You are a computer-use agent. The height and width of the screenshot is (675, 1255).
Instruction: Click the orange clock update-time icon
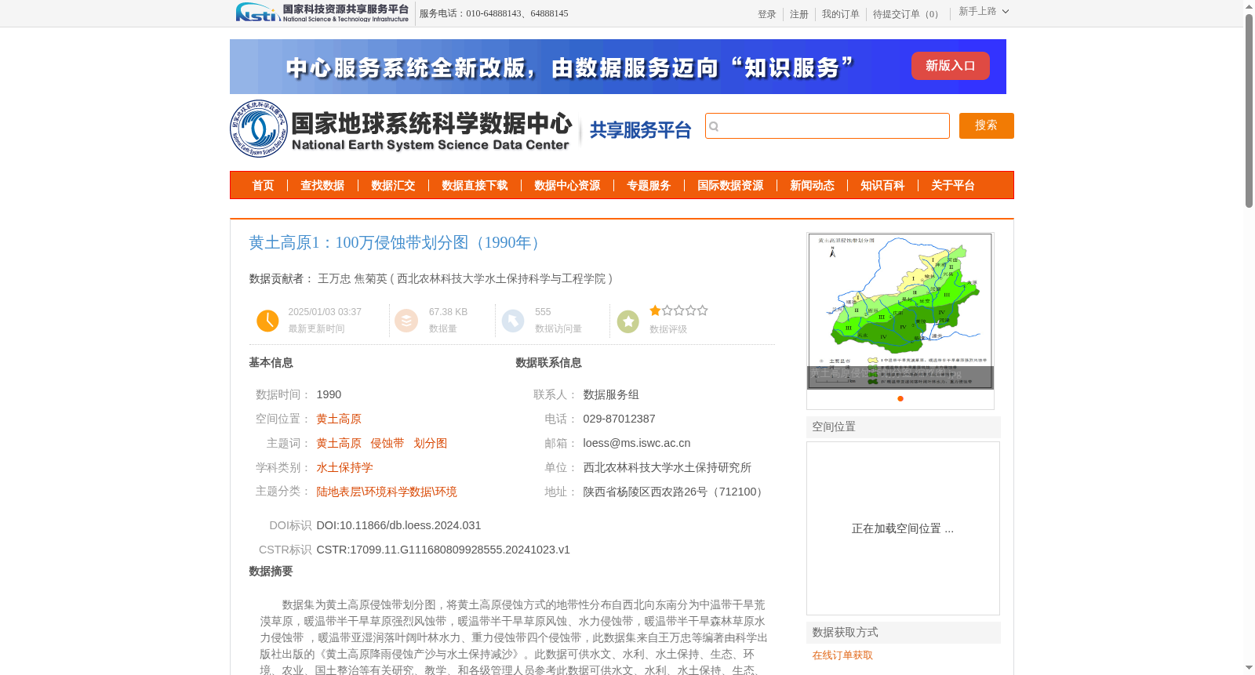pyautogui.click(x=267, y=321)
